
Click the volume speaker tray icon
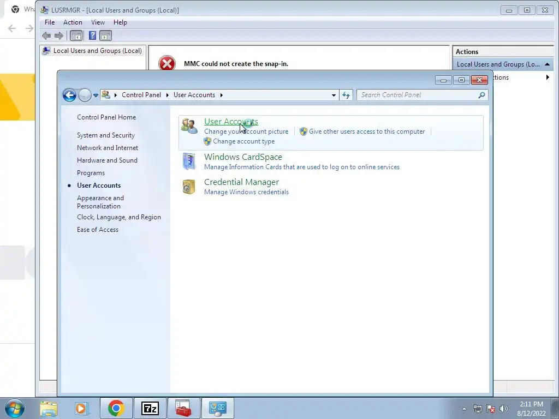point(504,409)
